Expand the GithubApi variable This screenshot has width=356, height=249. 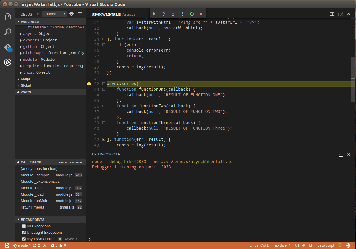click(x=21, y=53)
